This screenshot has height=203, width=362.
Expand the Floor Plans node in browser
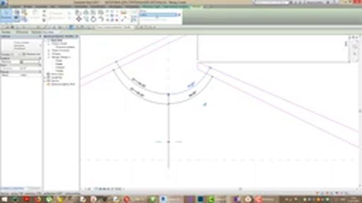pyautogui.click(x=49, y=43)
